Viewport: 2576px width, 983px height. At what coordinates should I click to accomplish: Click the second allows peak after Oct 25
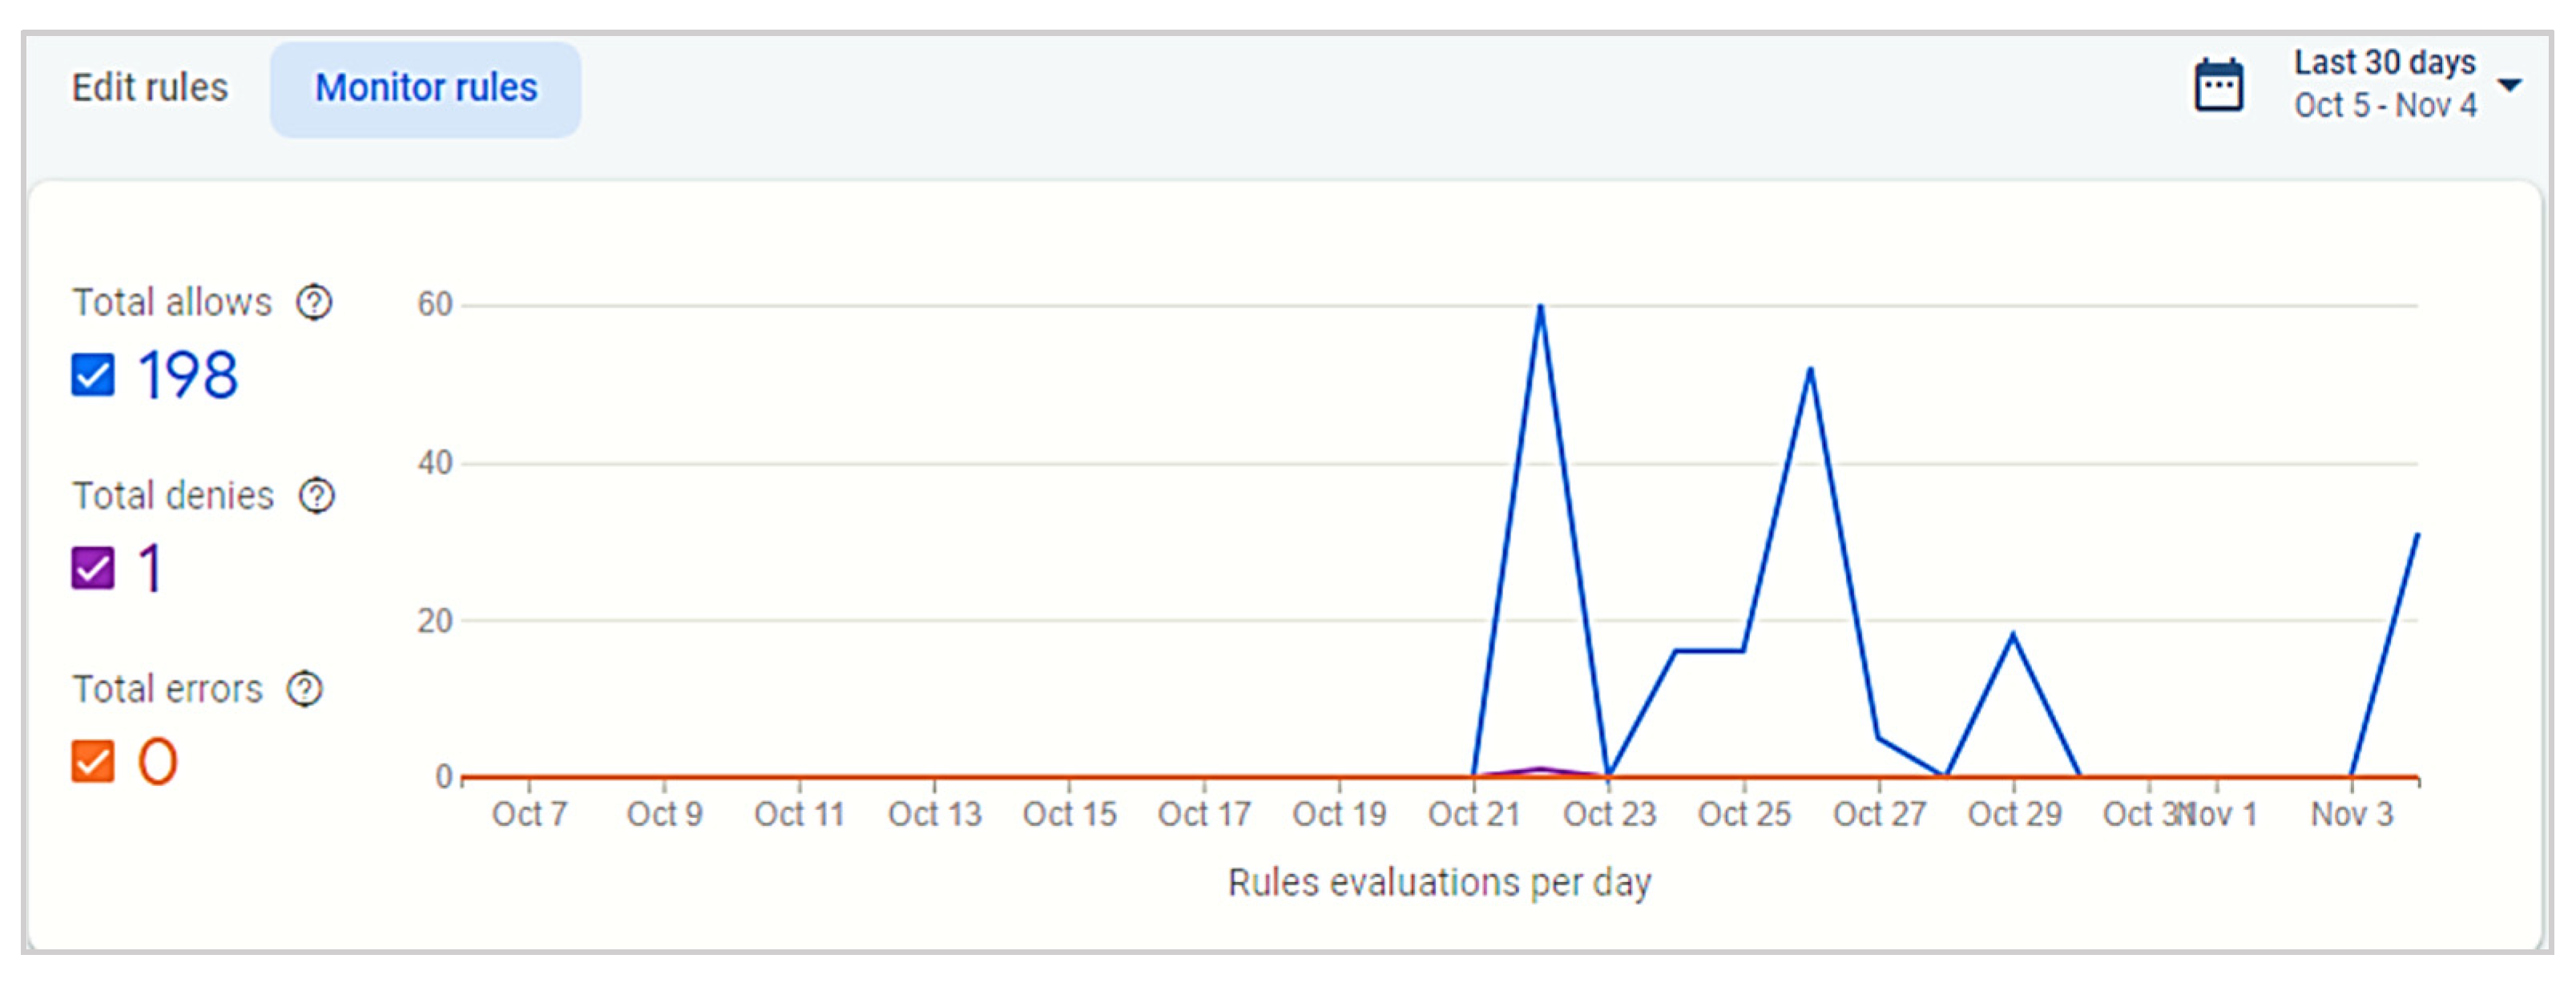click(x=1810, y=370)
